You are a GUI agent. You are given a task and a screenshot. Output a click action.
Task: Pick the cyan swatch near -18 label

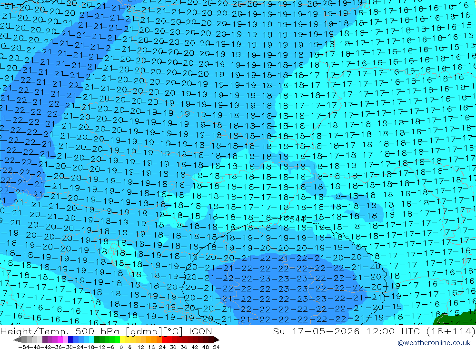(91, 340)
